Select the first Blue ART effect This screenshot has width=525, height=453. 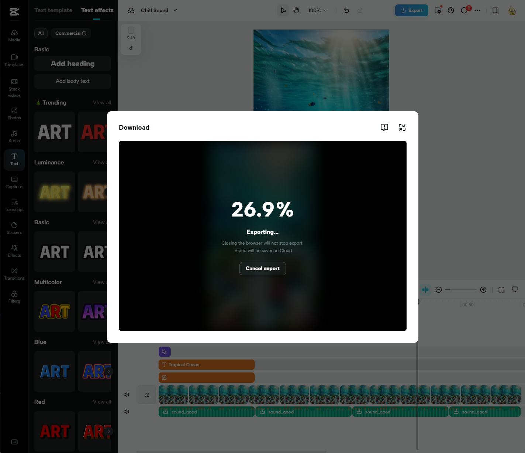[55, 371]
